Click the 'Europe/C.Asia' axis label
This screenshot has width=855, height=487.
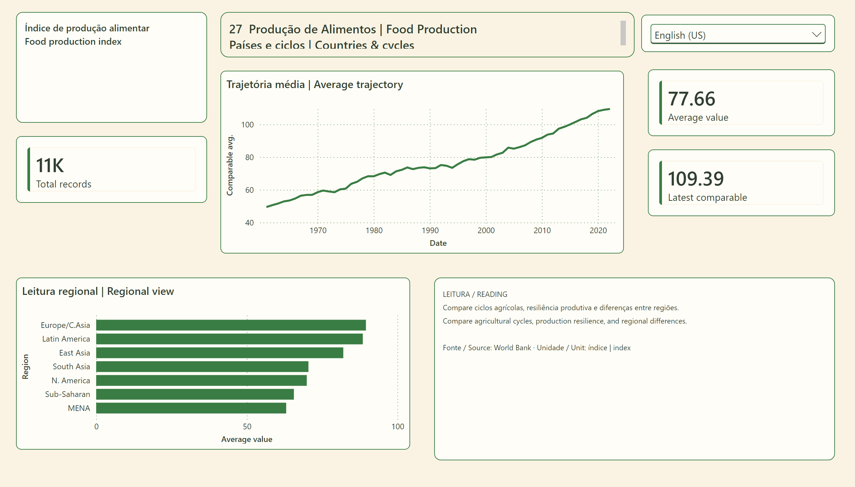(65, 325)
